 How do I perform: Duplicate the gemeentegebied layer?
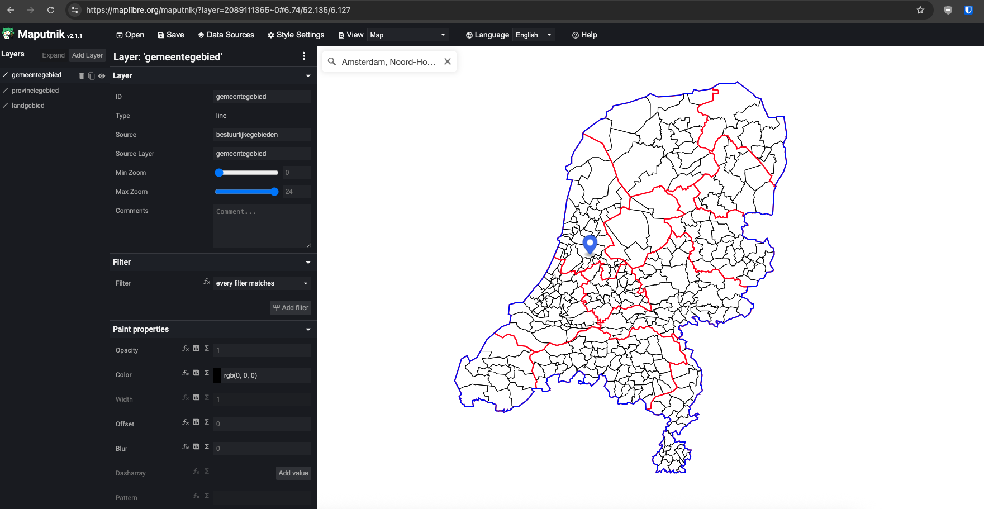click(x=92, y=76)
